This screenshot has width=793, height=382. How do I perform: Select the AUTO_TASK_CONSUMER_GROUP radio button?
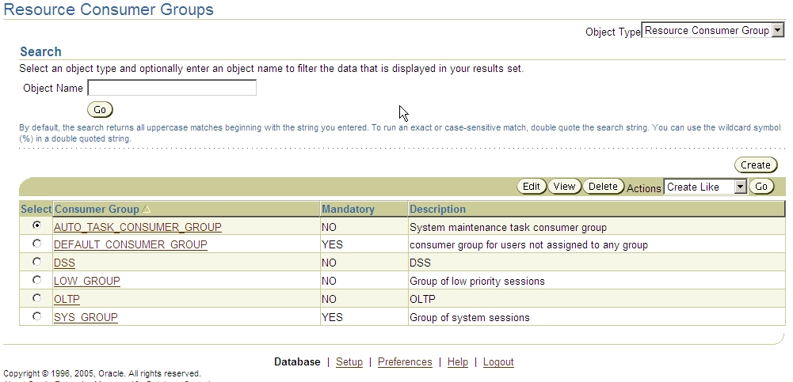pyautogui.click(x=36, y=225)
